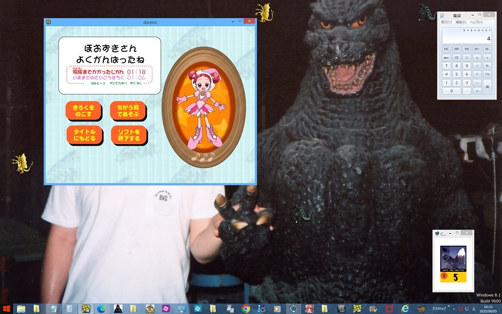Image resolution: width=502 pixels, height=314 pixels.
Task: Click the M- key on the calculator
Action: pyautogui.click(x=487, y=49)
